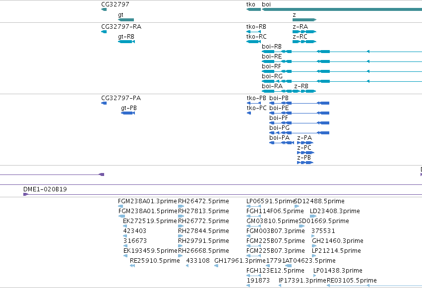Select the boi-PE protein label
Viewport: 422px width, 288px height.
[x=279, y=108]
